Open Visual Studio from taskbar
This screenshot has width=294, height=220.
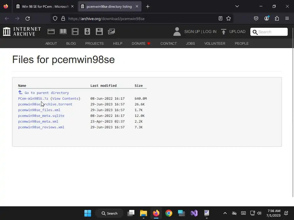[194, 213]
